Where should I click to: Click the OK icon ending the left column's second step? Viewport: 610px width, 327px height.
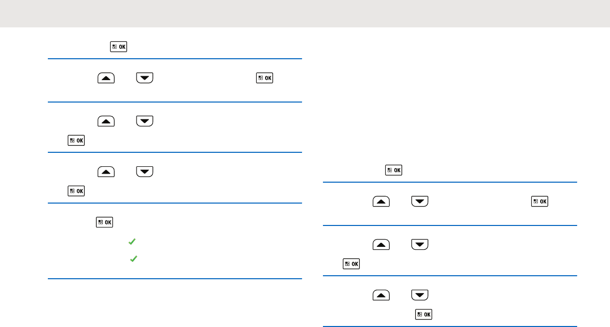pos(265,78)
